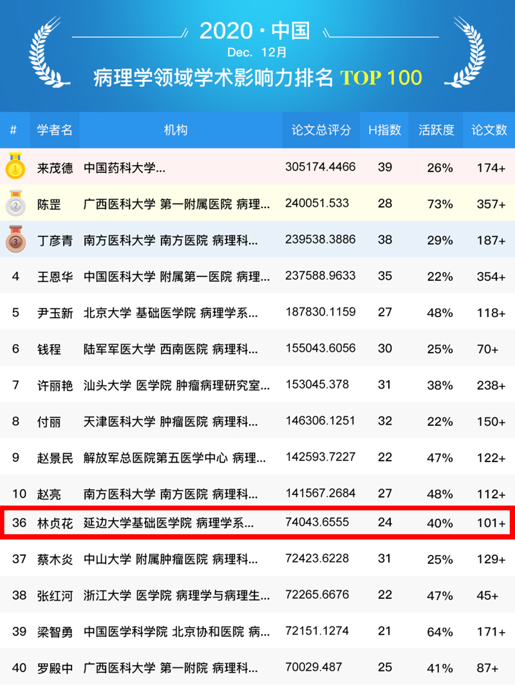This screenshot has height=687, width=515.
Task: Click H-index value 39
Action: coord(385,167)
